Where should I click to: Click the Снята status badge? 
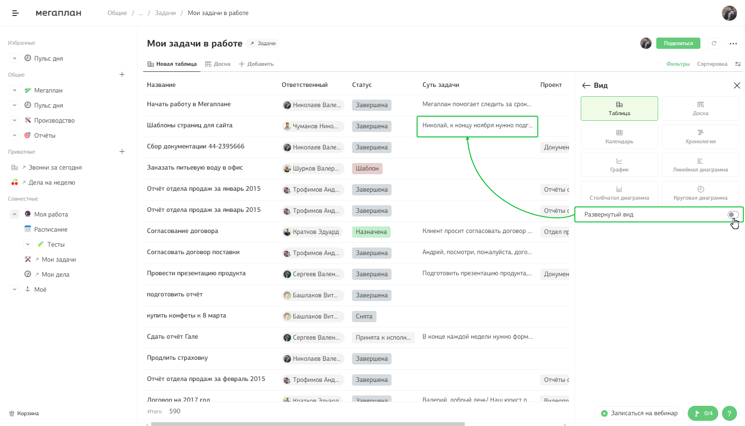[364, 317]
